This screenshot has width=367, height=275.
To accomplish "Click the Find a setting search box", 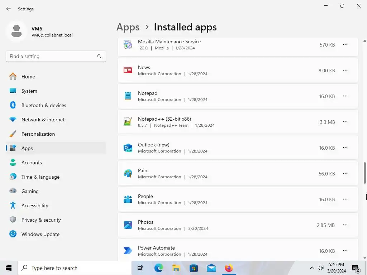I will pos(56,56).
